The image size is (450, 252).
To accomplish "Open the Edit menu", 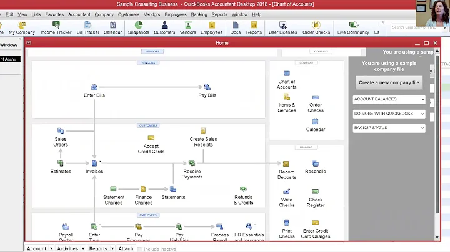I will coord(9,14).
